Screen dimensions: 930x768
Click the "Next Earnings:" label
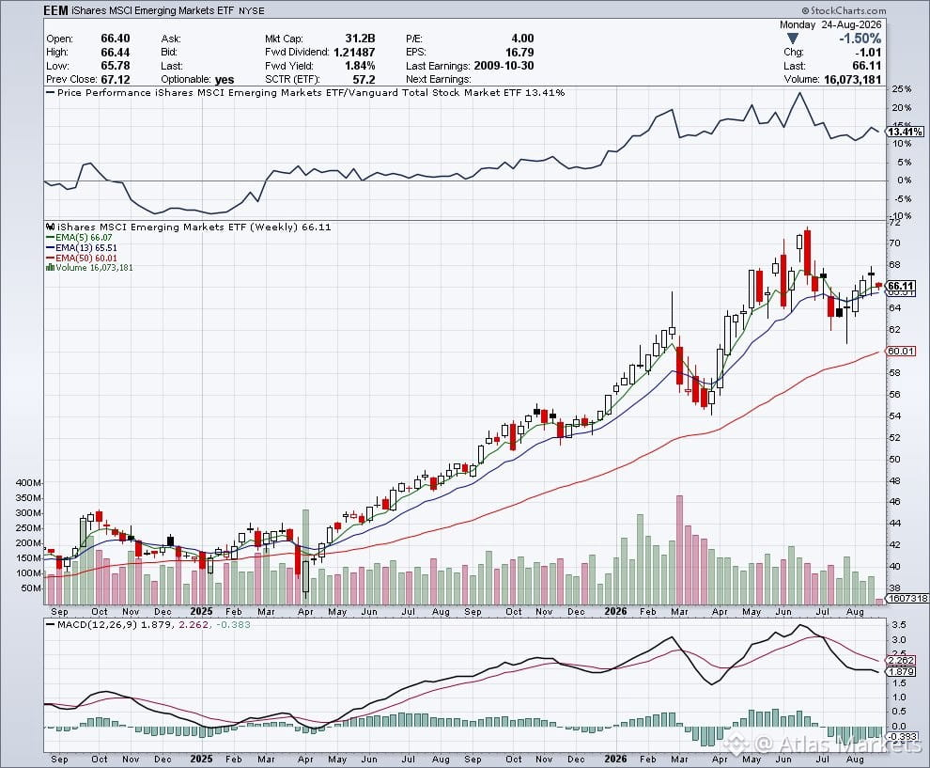click(439, 80)
